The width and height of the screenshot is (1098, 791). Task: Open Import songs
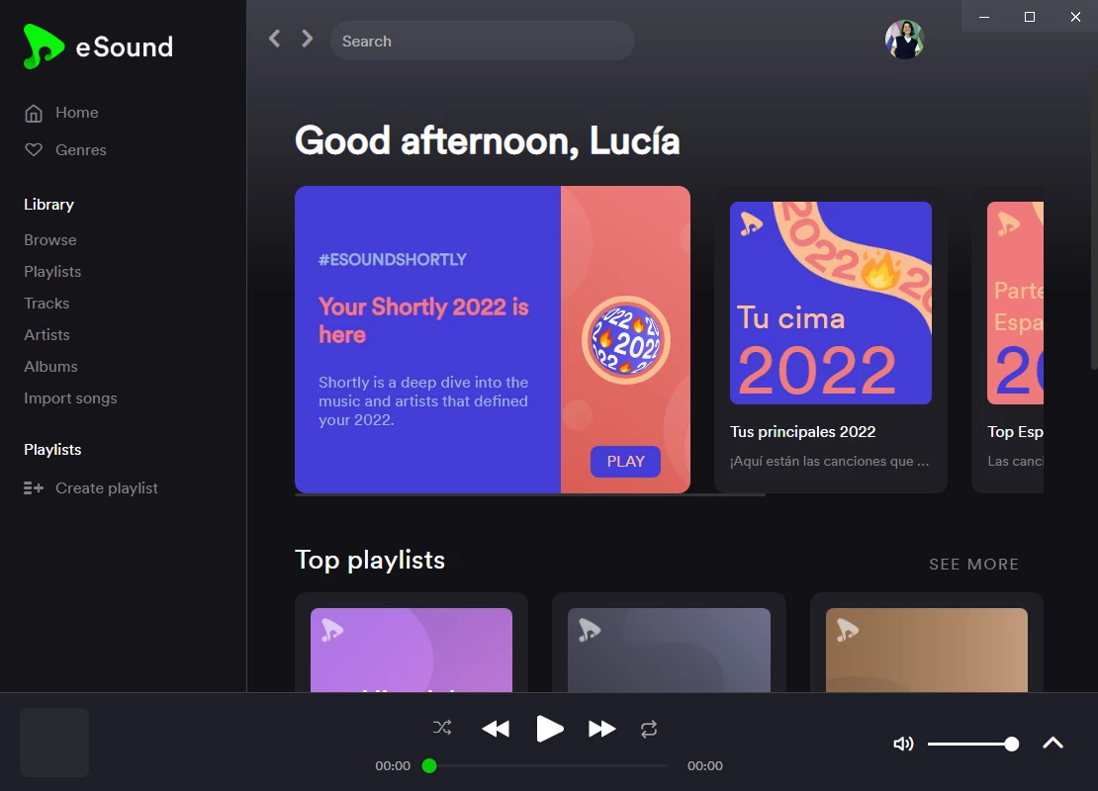(70, 398)
